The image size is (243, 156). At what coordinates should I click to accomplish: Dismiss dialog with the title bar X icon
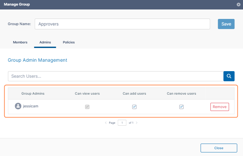[x=238, y=5]
